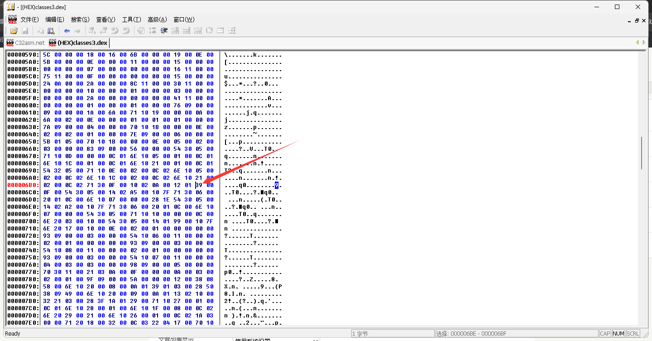Click the CAP indicator in status bar
Viewport: 652px width, 341px height.
605,334
